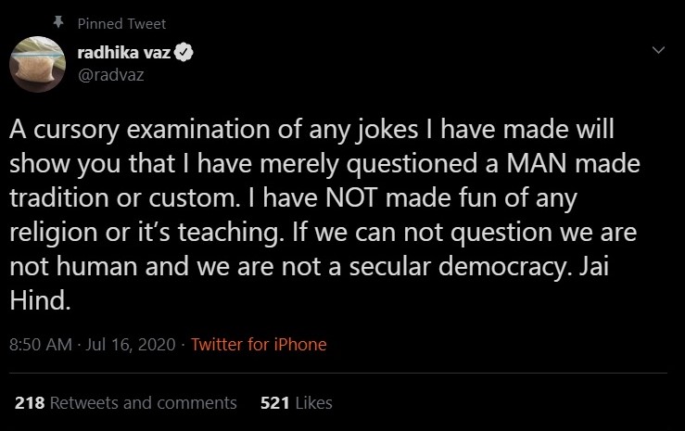Image resolution: width=685 pixels, height=431 pixels.
Task: Click the number 521 like count
Action: pos(274,403)
